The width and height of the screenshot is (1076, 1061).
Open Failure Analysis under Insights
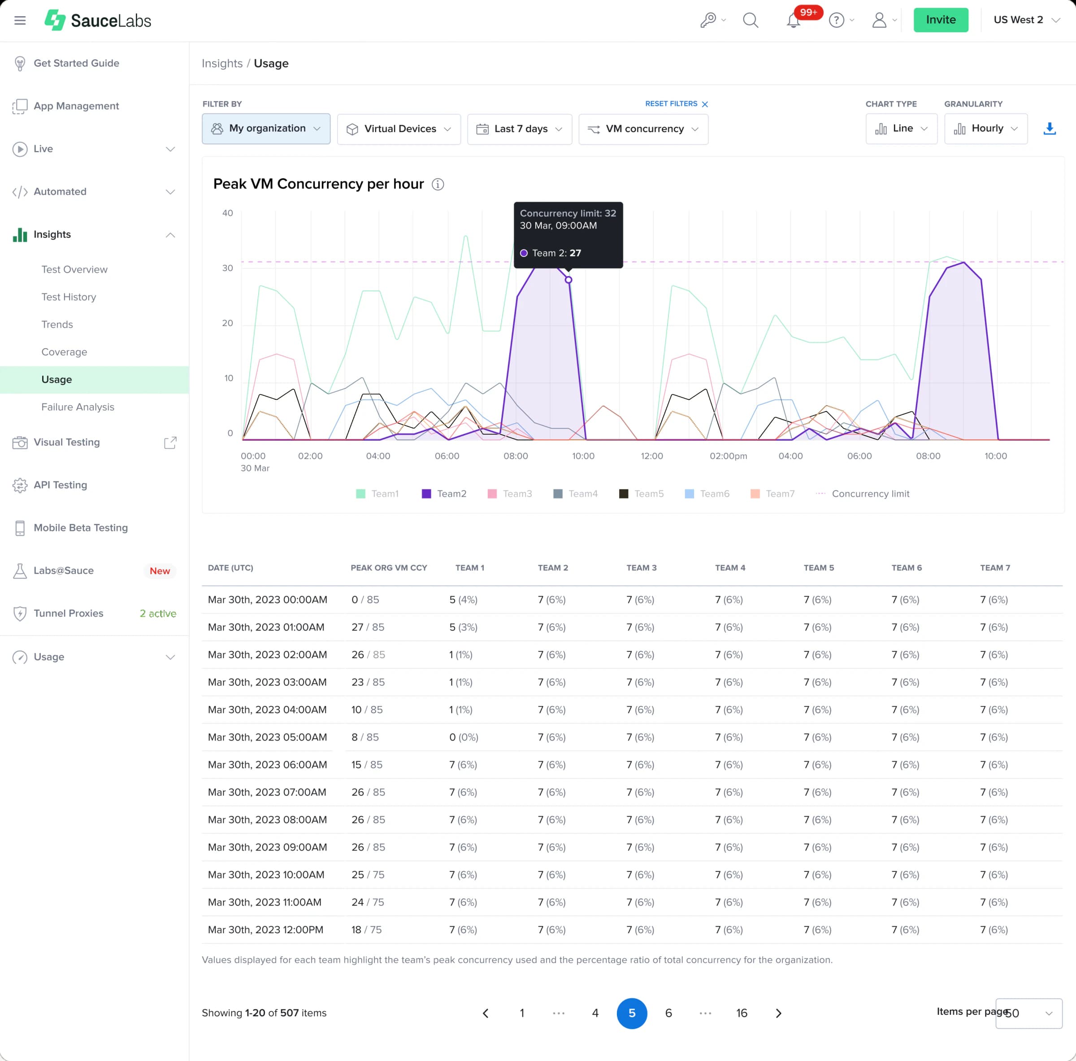coord(78,407)
